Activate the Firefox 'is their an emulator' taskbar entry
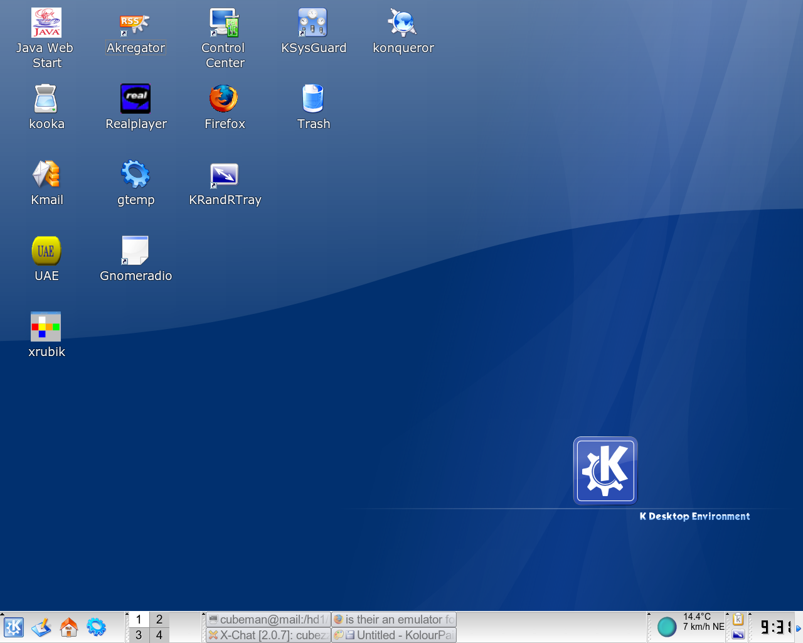This screenshot has height=643, width=803. click(393, 619)
